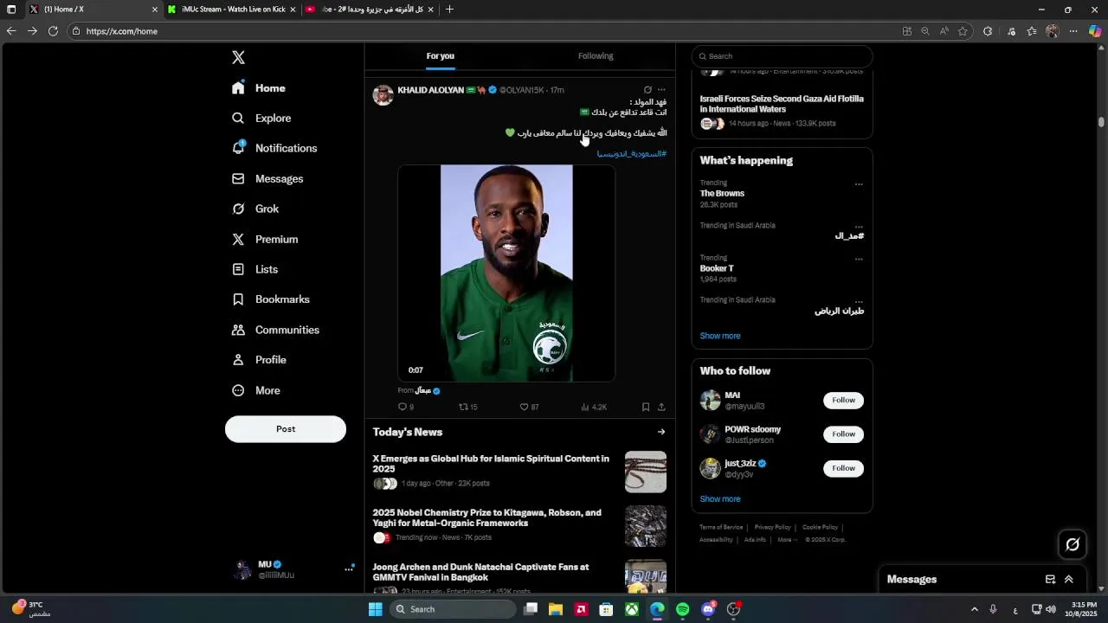This screenshot has width=1108, height=623.
Task: Repost the post with 15 reposts
Action: (467, 407)
